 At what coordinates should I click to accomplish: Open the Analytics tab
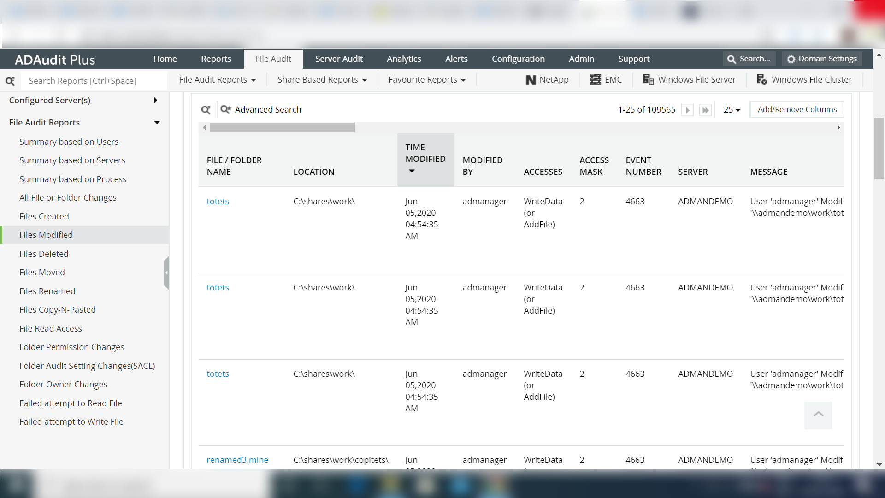coord(404,59)
